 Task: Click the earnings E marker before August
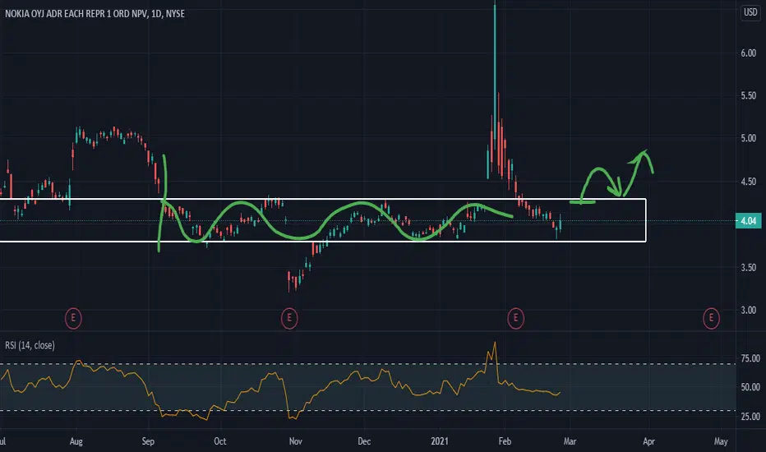click(x=73, y=319)
